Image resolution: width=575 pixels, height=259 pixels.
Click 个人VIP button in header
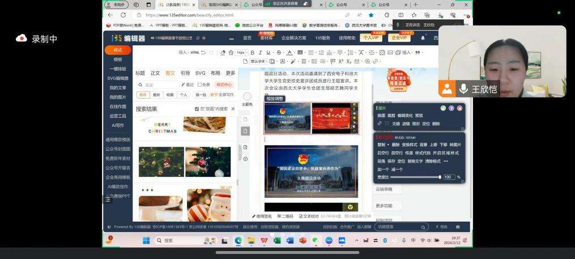click(372, 38)
